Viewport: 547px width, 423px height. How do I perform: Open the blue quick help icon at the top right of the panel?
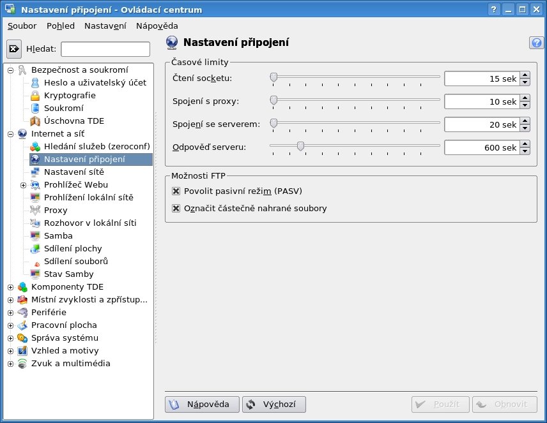(537, 43)
